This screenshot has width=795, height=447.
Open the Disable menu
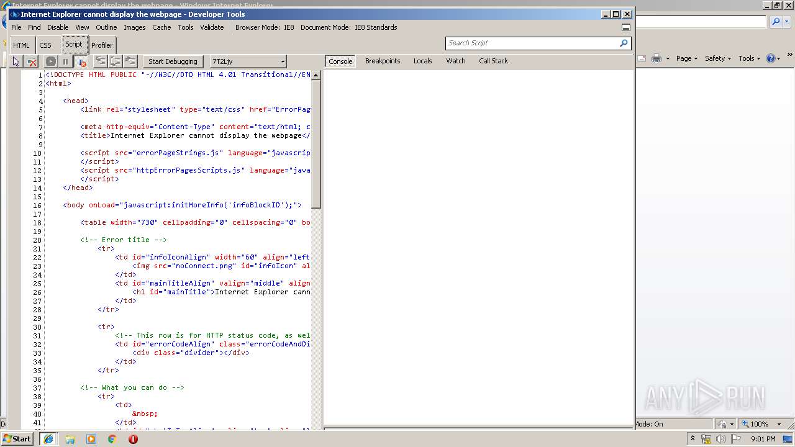pos(58,27)
